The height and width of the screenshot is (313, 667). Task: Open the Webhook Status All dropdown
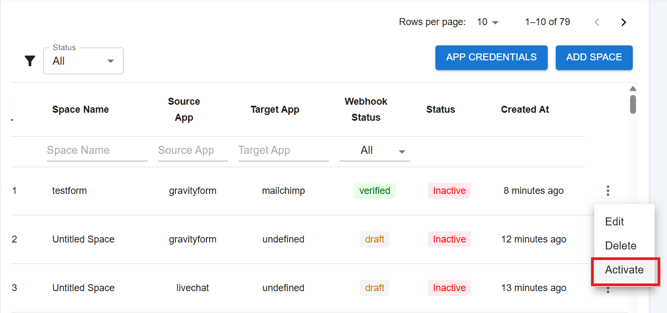(x=374, y=151)
